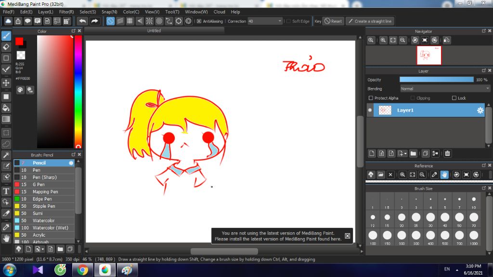The image size is (493, 277).
Task: Select the rectangular Select tool
Action: point(6,133)
